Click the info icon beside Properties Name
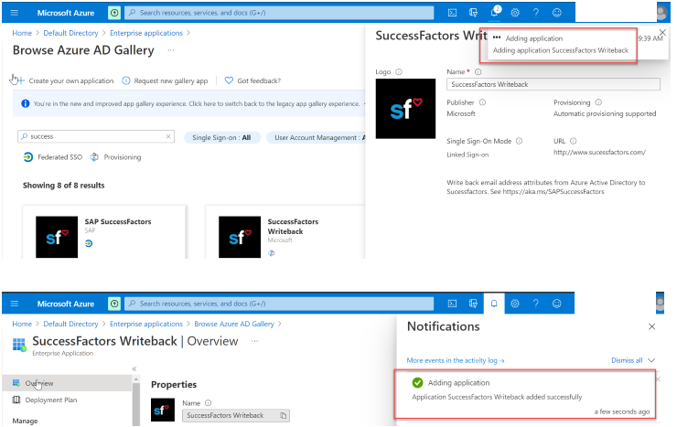The image size is (677, 427). [208, 403]
